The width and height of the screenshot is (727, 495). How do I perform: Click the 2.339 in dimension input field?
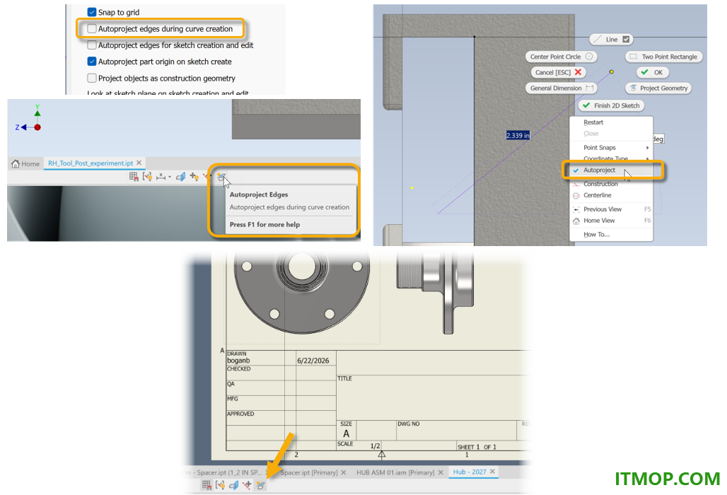coord(518,135)
